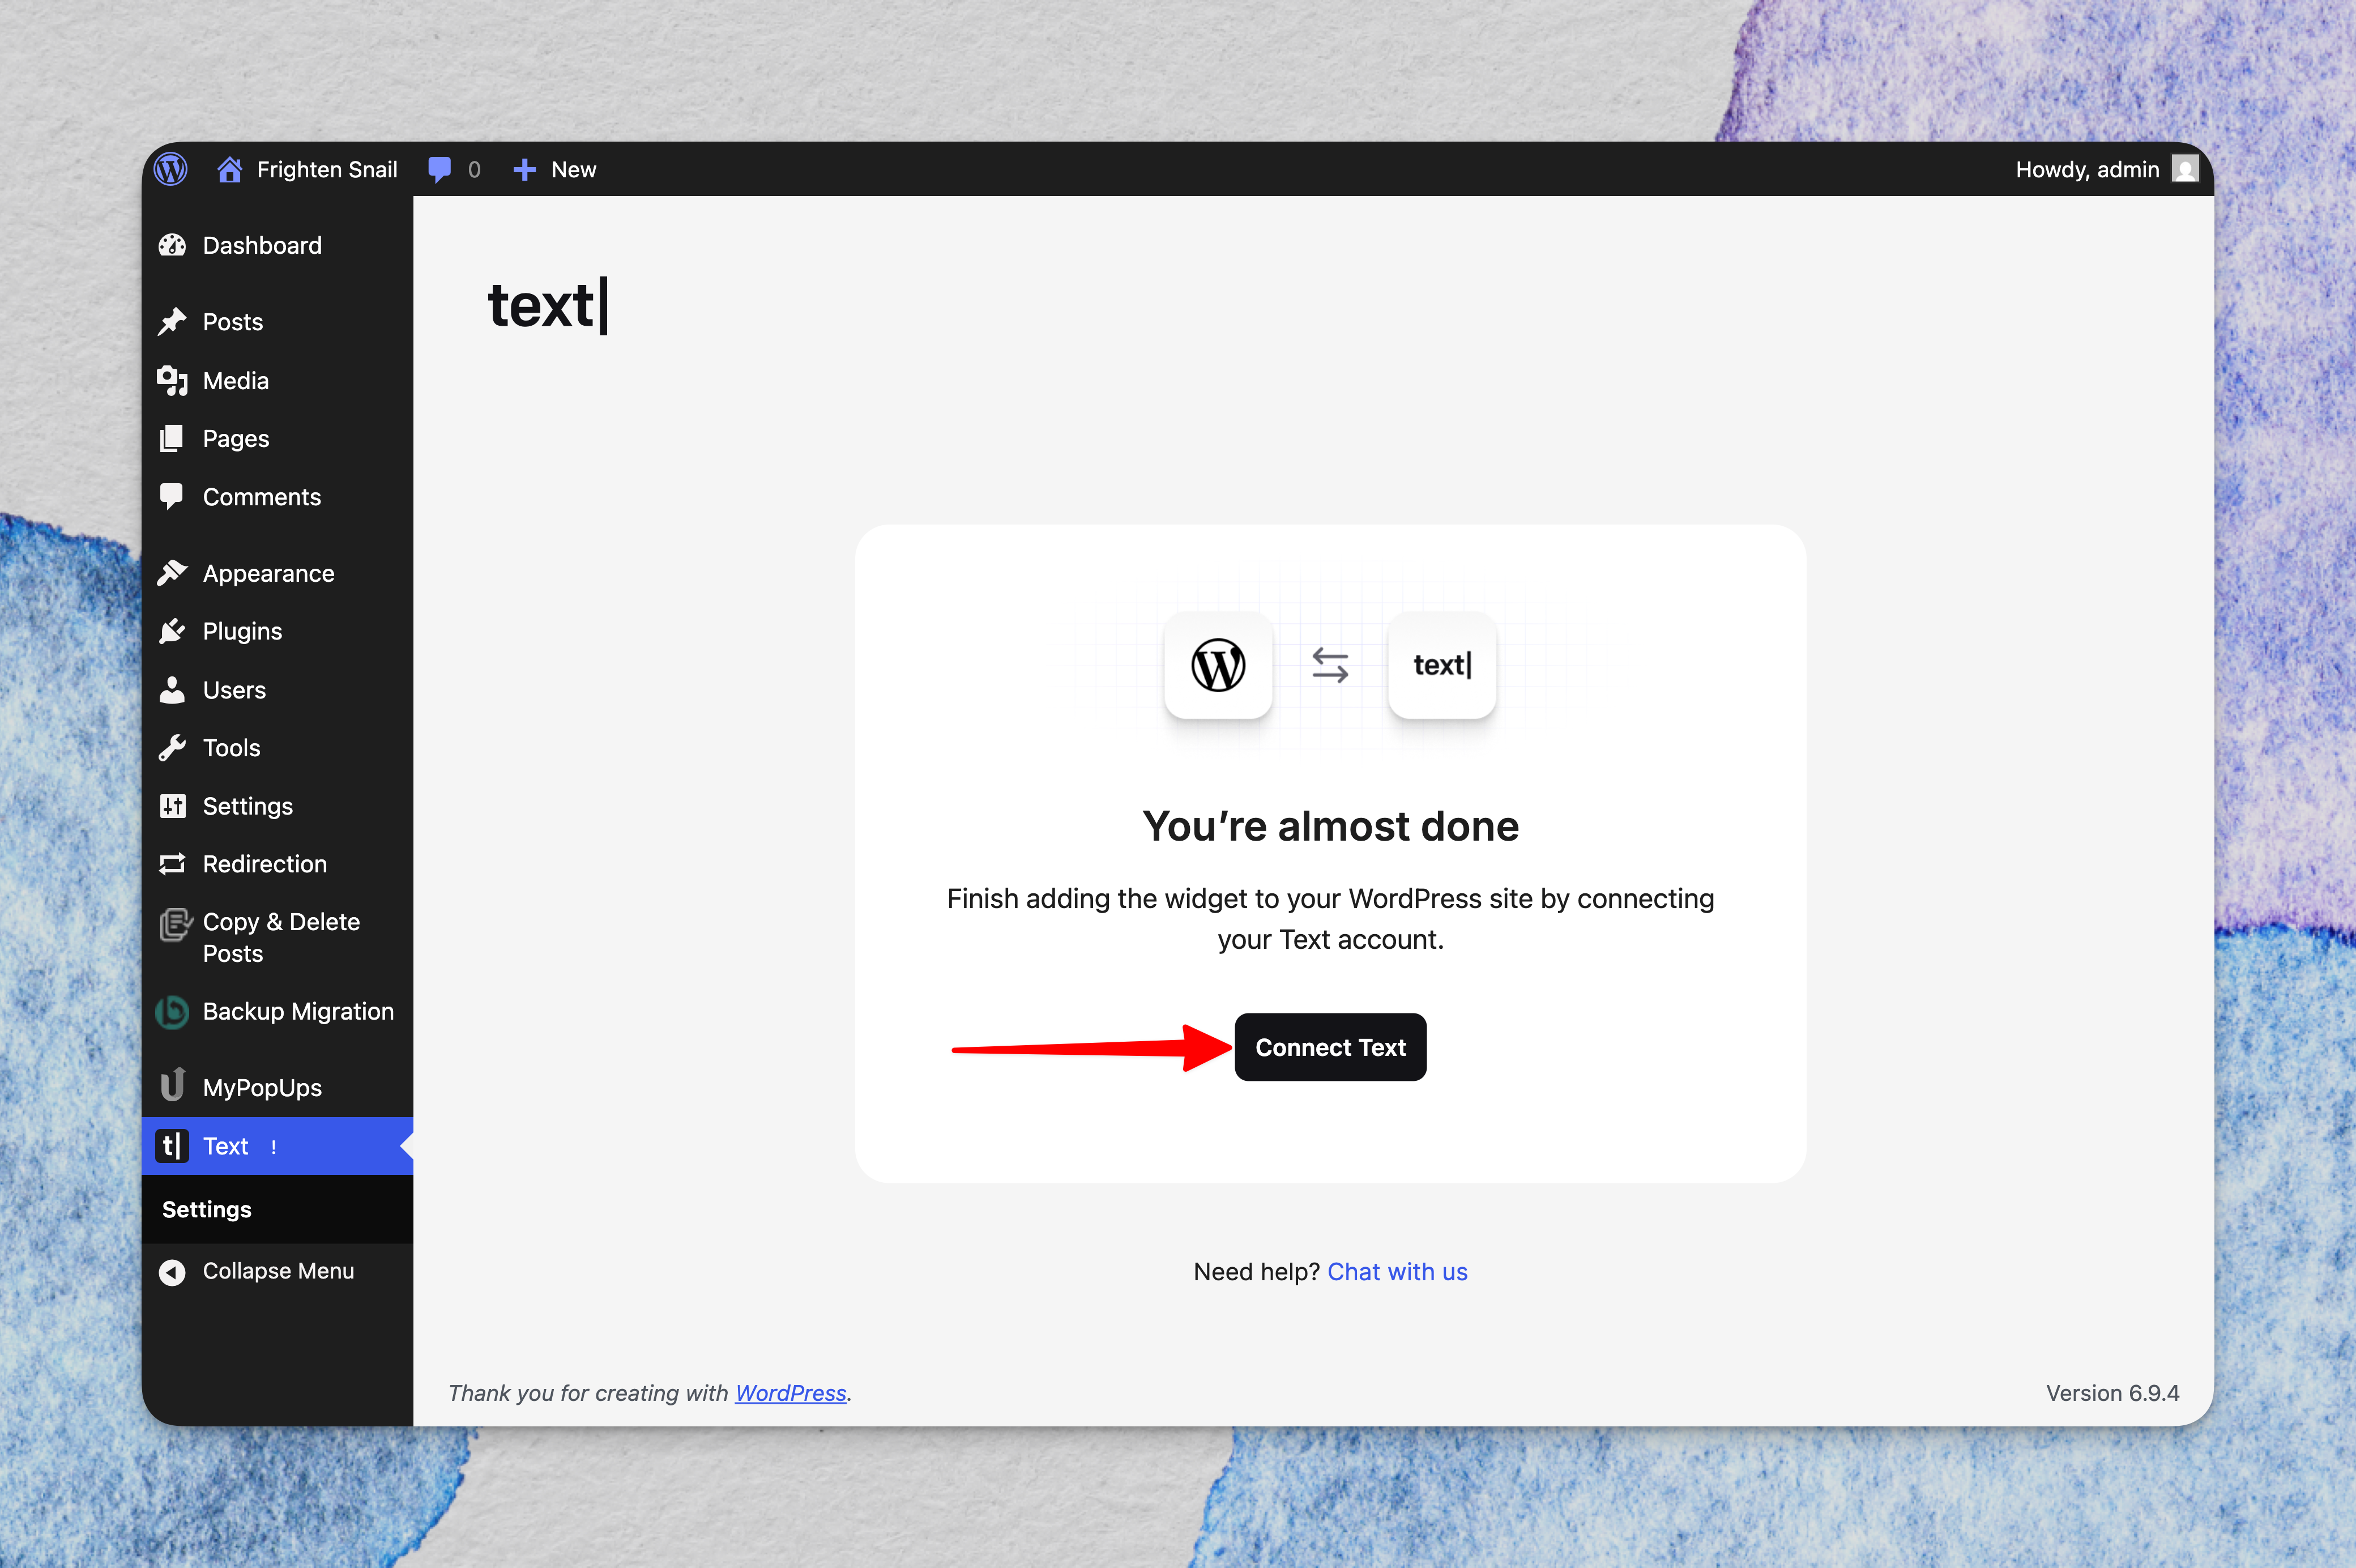Screen dimensions: 2356x1568
Task: Click the Text plugin sidebar icon
Action: [172, 1146]
